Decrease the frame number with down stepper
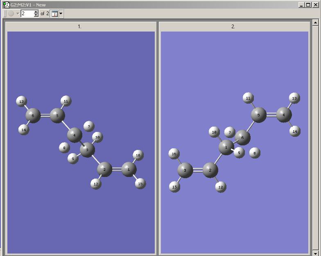The height and width of the screenshot is (256, 321). click(36, 15)
